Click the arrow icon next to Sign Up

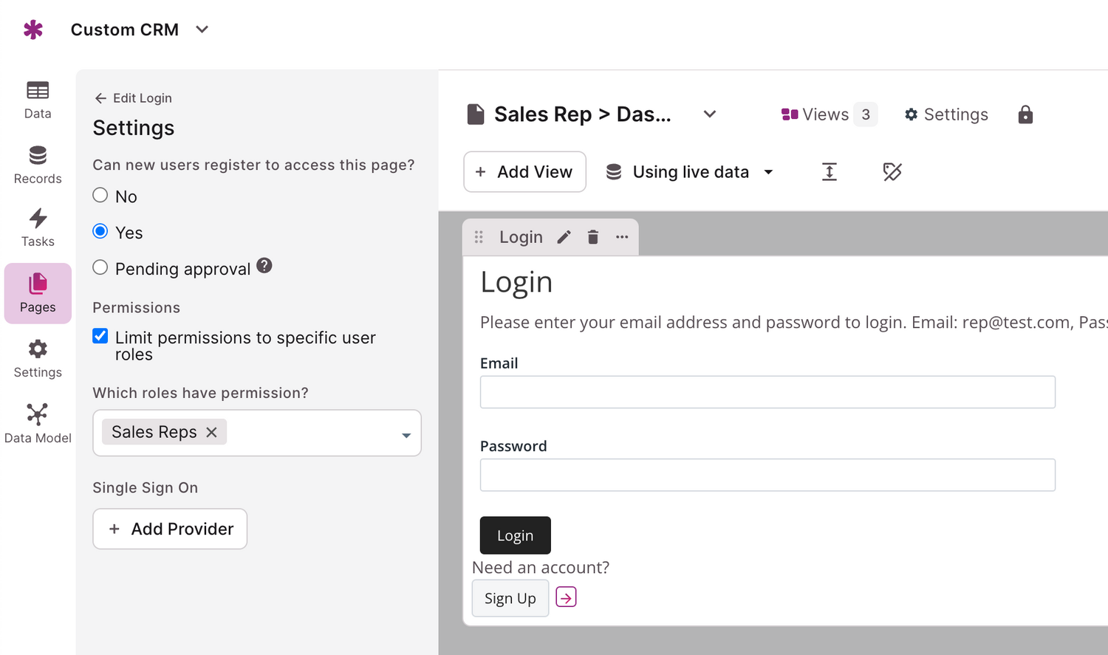566,597
